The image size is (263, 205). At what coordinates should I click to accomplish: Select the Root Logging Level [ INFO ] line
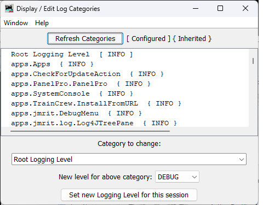pyautogui.click(x=72, y=54)
